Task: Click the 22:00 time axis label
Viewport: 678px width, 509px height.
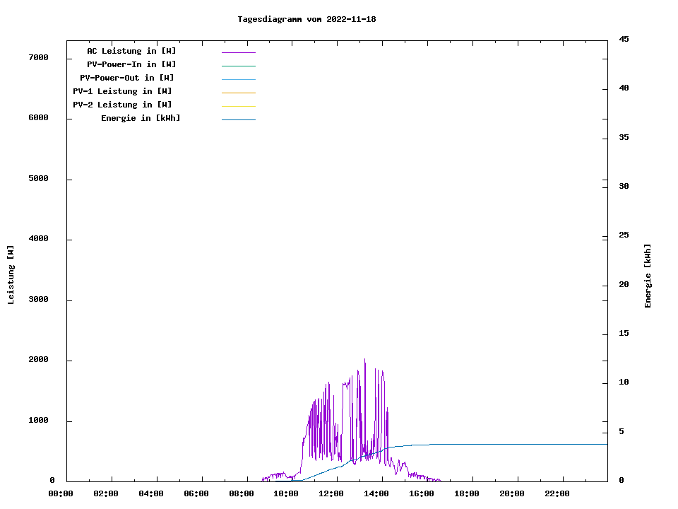Action: 557,493
